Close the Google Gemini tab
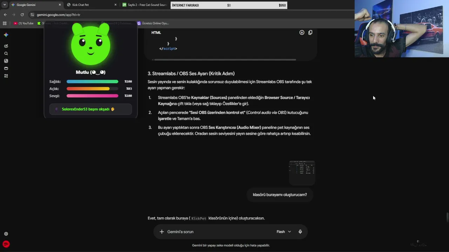Image resolution: width=449 pixels, height=252 pixels. click(x=60, y=5)
